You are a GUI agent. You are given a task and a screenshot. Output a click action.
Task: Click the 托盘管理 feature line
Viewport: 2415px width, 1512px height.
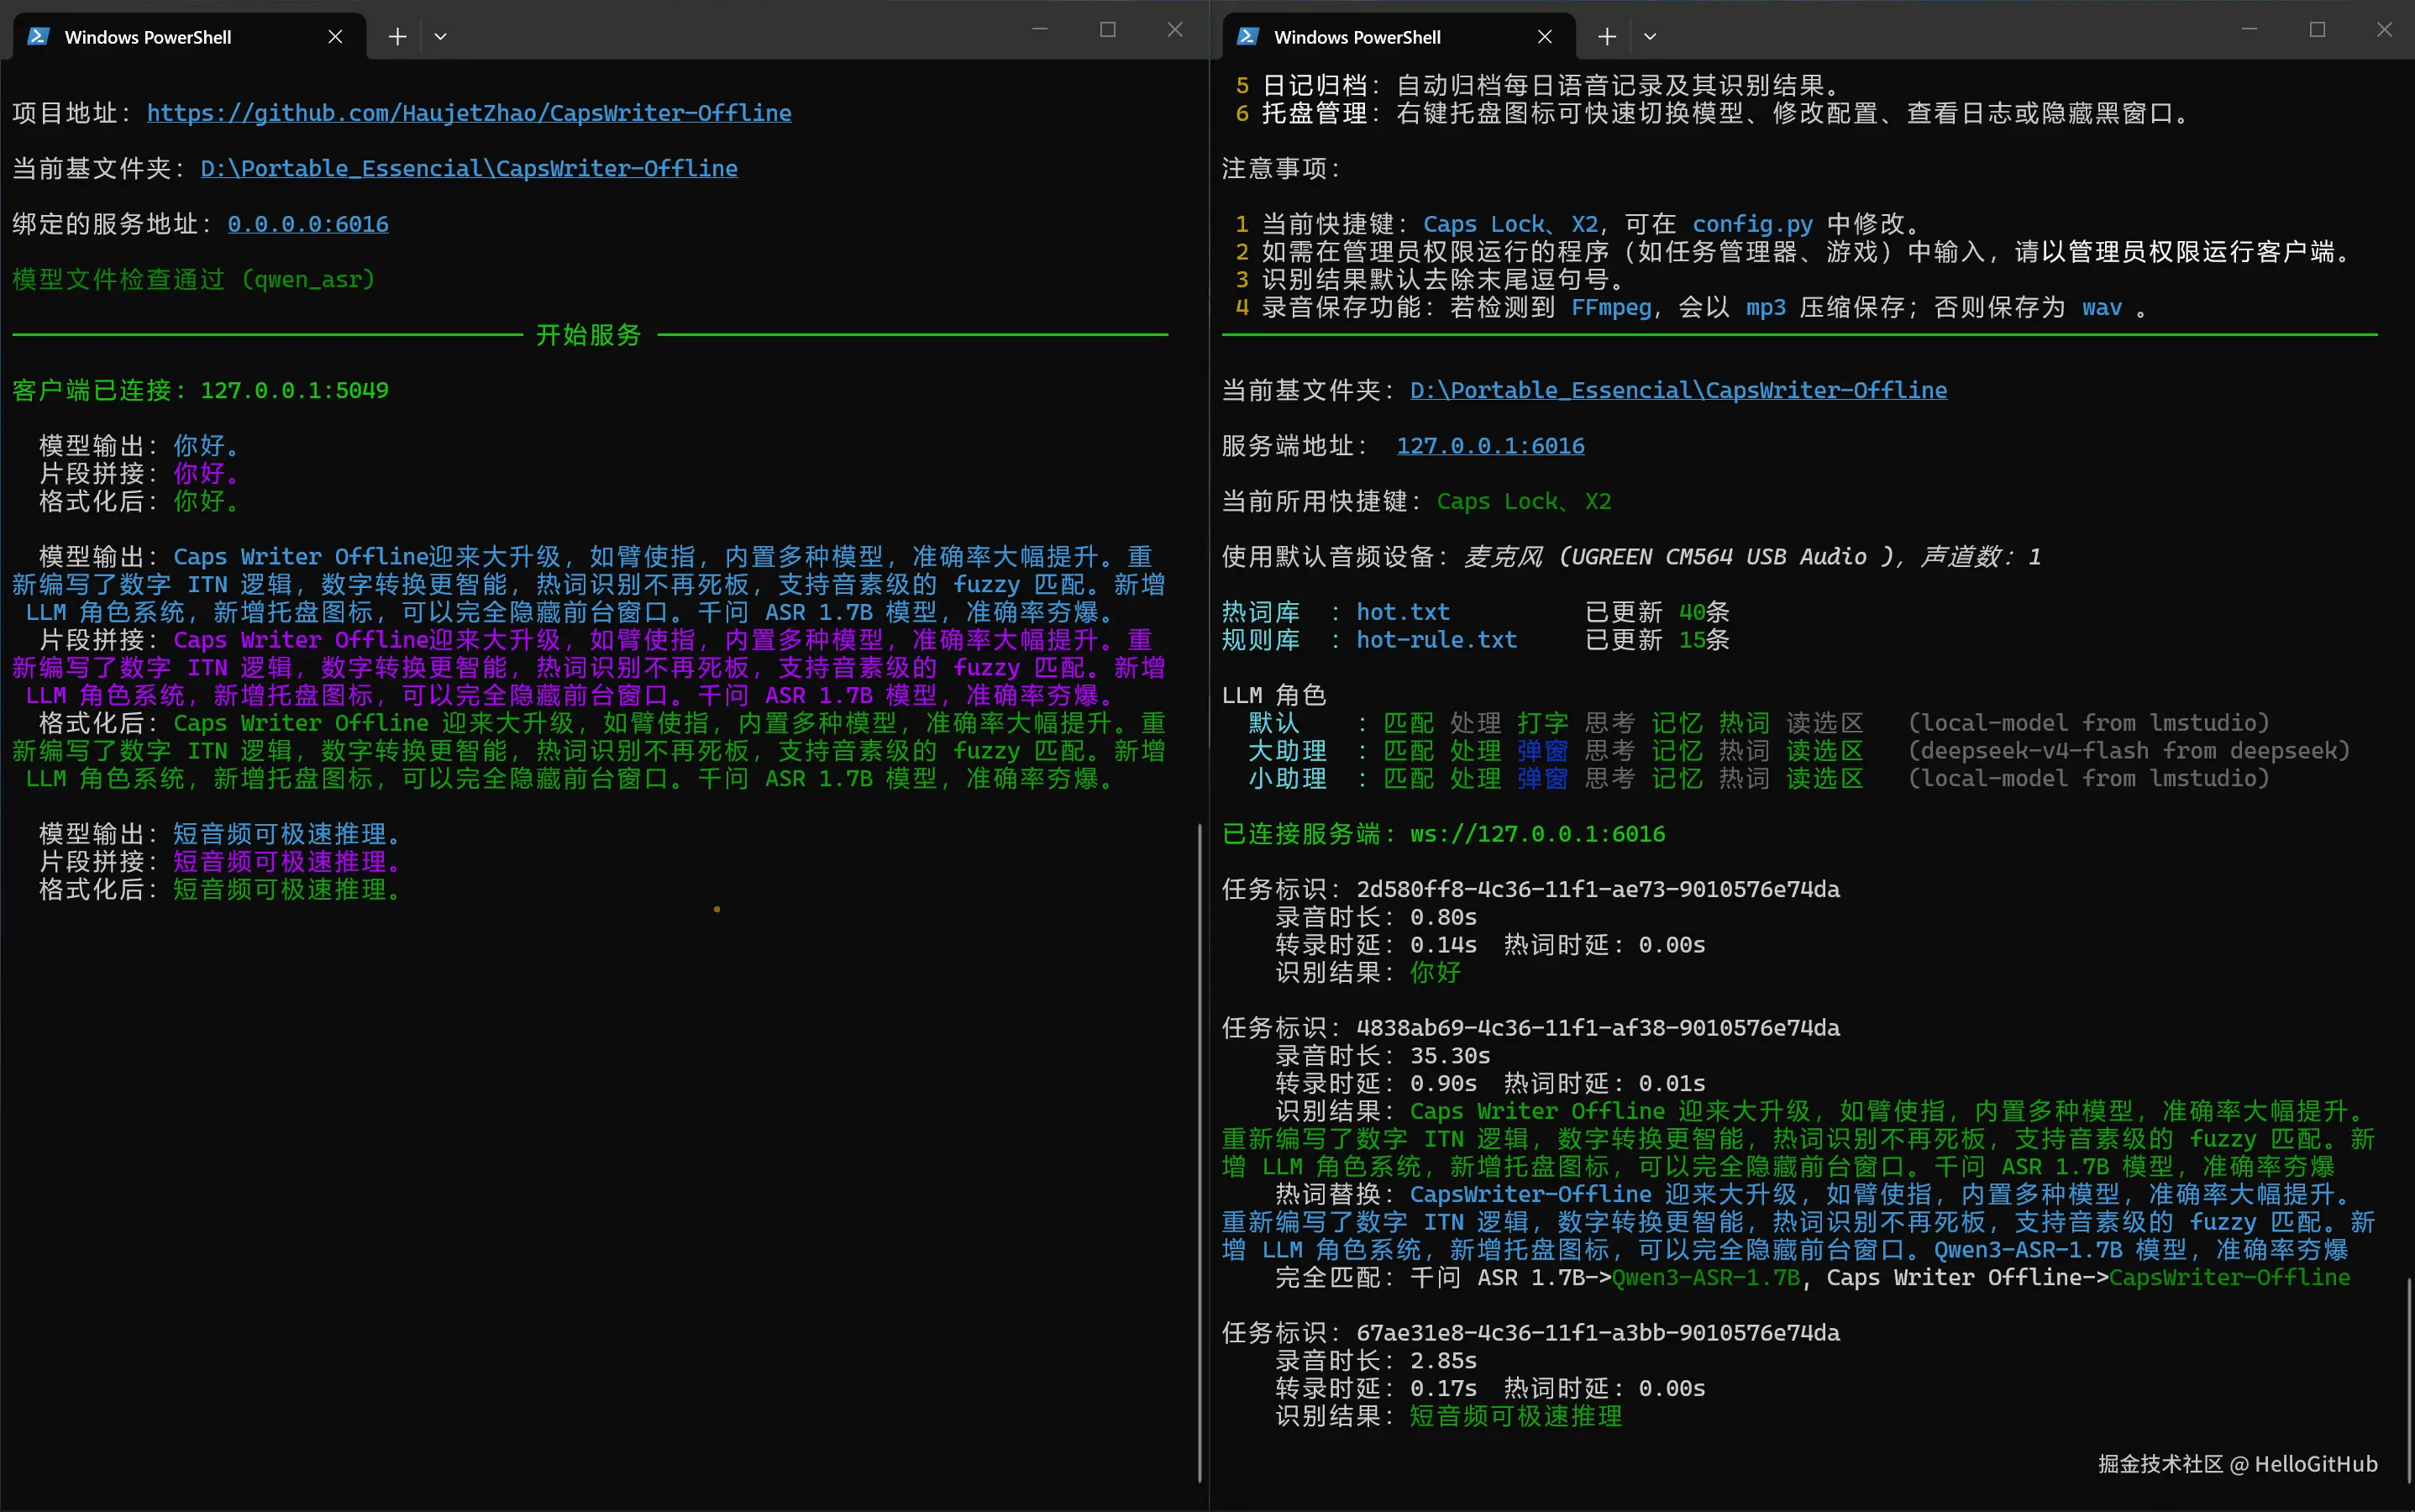1713,113
